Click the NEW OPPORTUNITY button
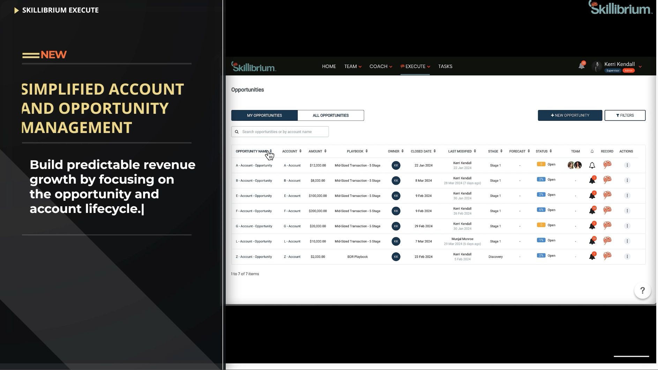658x370 pixels. tap(569, 115)
